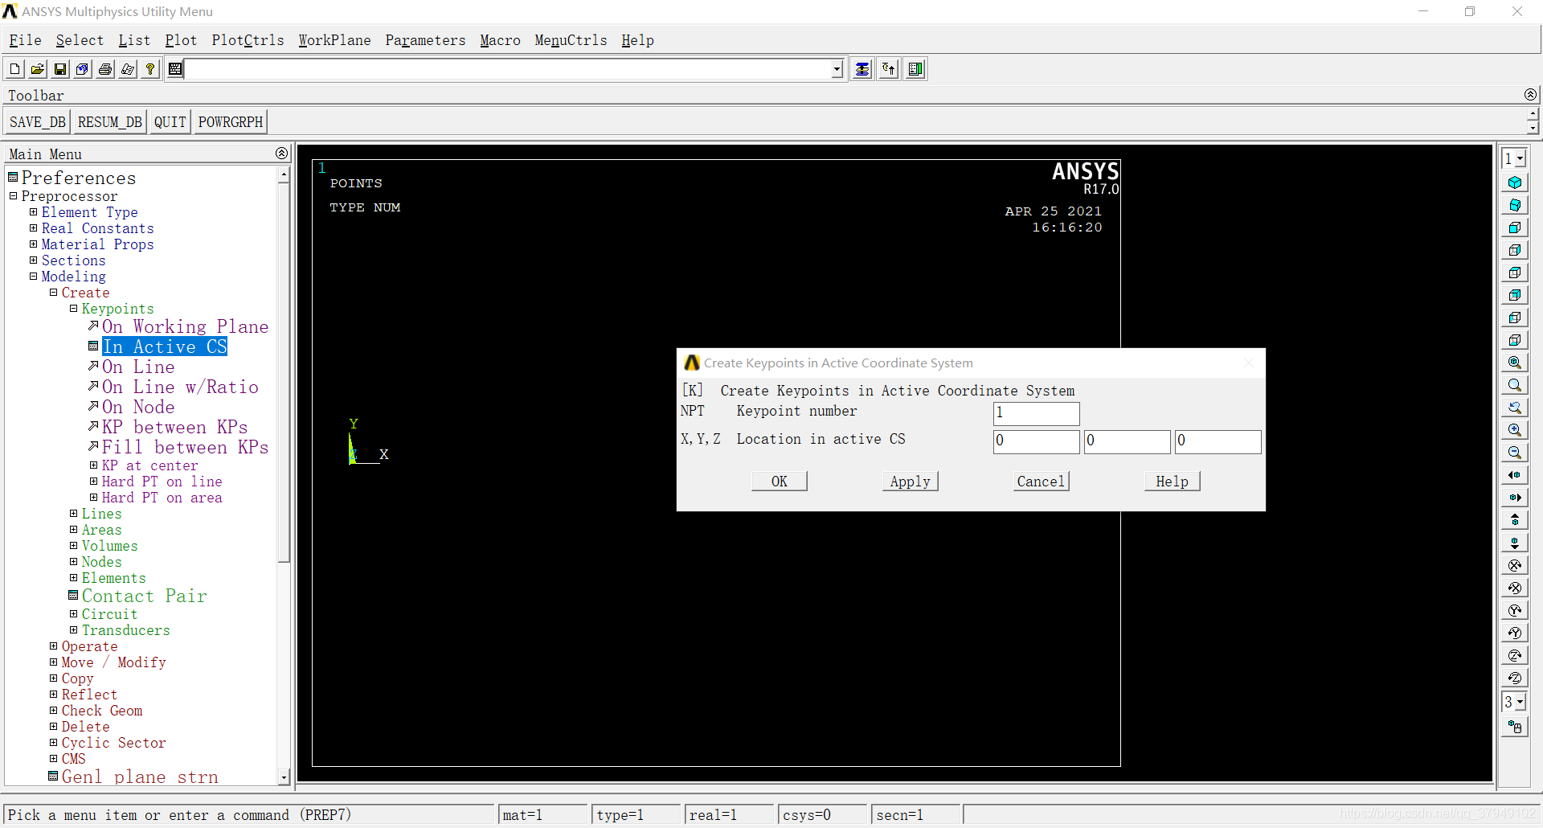Open the rotation rate dropdown
The height and width of the screenshot is (828, 1543).
point(1520,703)
